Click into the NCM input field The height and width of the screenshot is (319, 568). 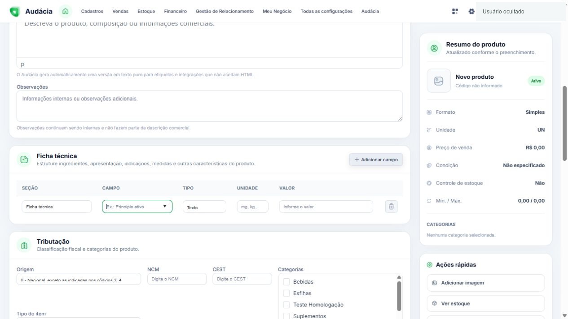(x=177, y=279)
